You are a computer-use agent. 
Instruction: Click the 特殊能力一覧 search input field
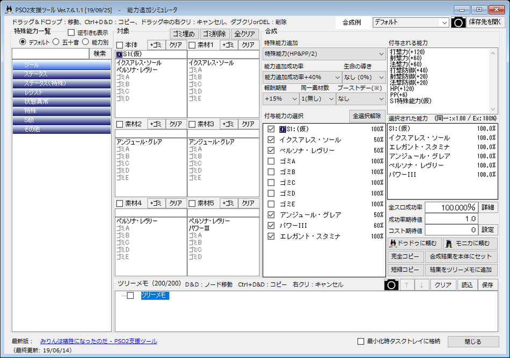click(x=50, y=54)
